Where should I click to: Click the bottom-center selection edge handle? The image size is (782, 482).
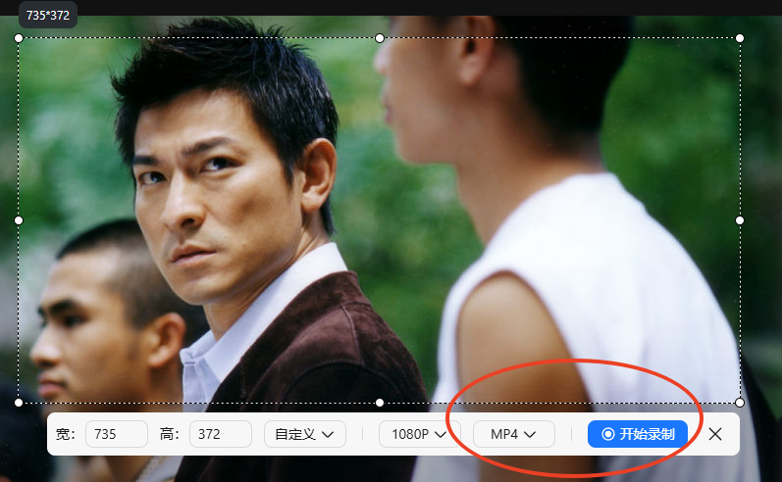point(380,403)
